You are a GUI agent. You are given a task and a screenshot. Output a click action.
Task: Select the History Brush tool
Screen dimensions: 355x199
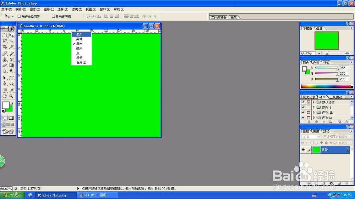[x=11, y=59]
